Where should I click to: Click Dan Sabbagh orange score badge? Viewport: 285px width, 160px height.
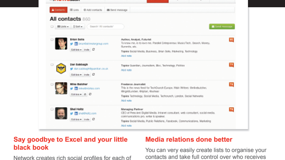click(232, 65)
